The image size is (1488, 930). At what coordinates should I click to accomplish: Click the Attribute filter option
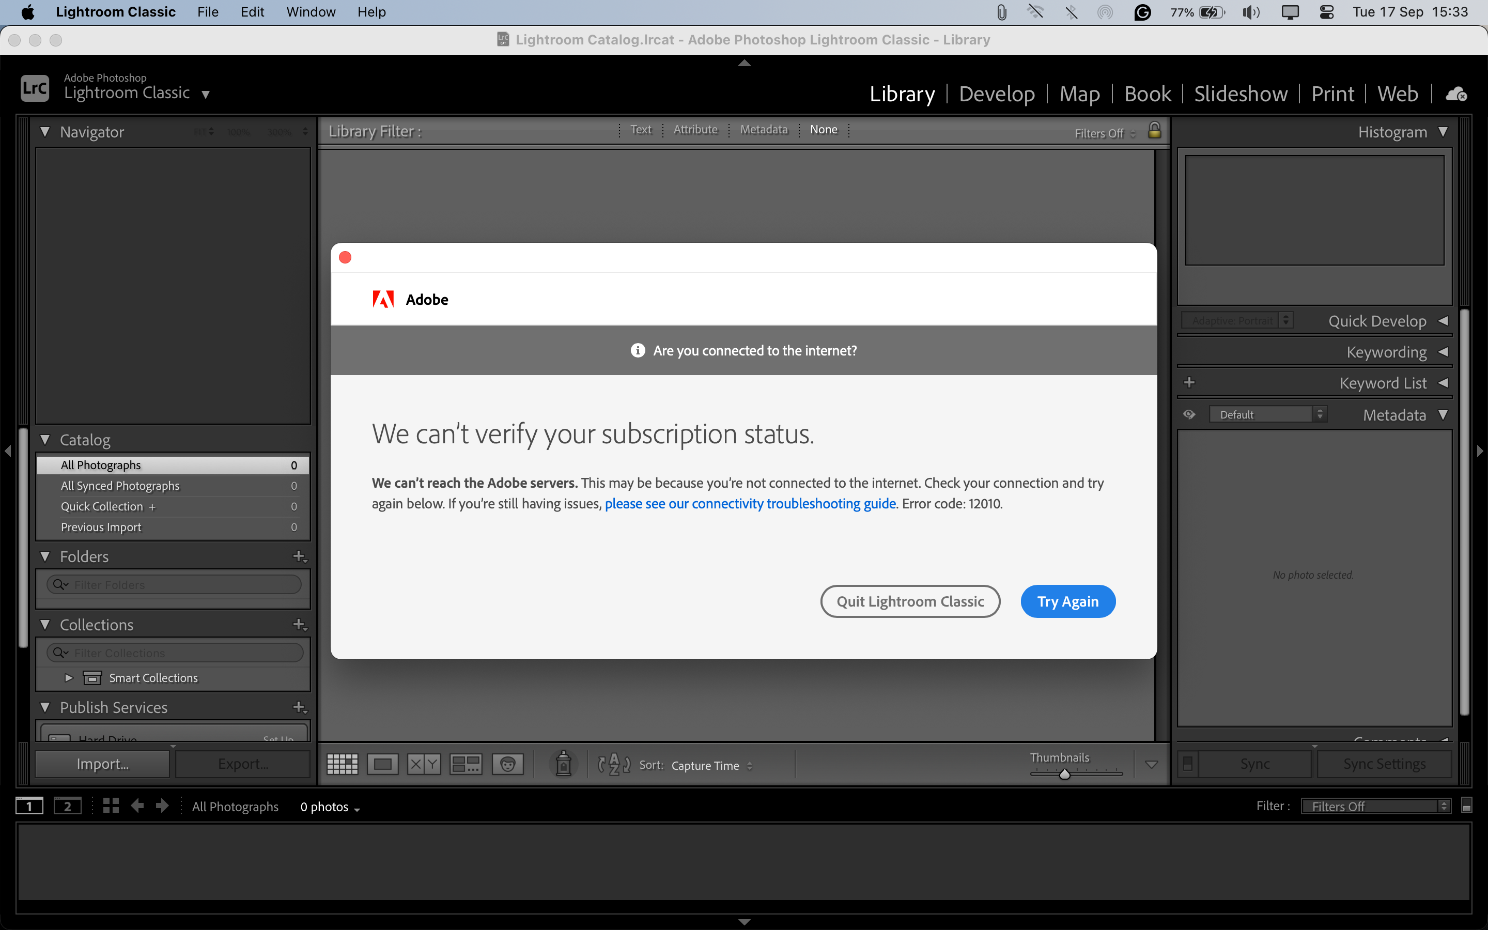(695, 130)
